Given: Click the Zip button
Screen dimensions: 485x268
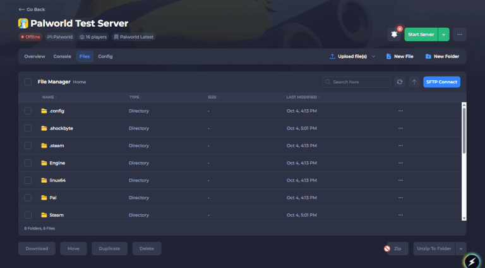Looking at the screenshot, I should tap(397, 248).
